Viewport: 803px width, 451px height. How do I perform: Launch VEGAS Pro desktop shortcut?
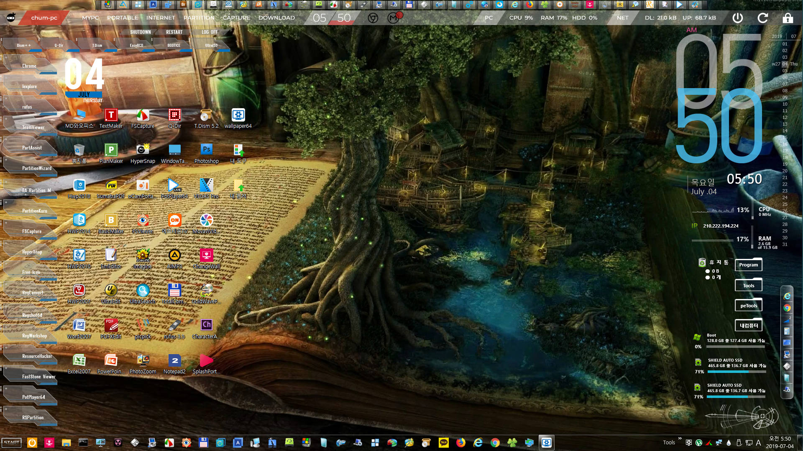206,189
